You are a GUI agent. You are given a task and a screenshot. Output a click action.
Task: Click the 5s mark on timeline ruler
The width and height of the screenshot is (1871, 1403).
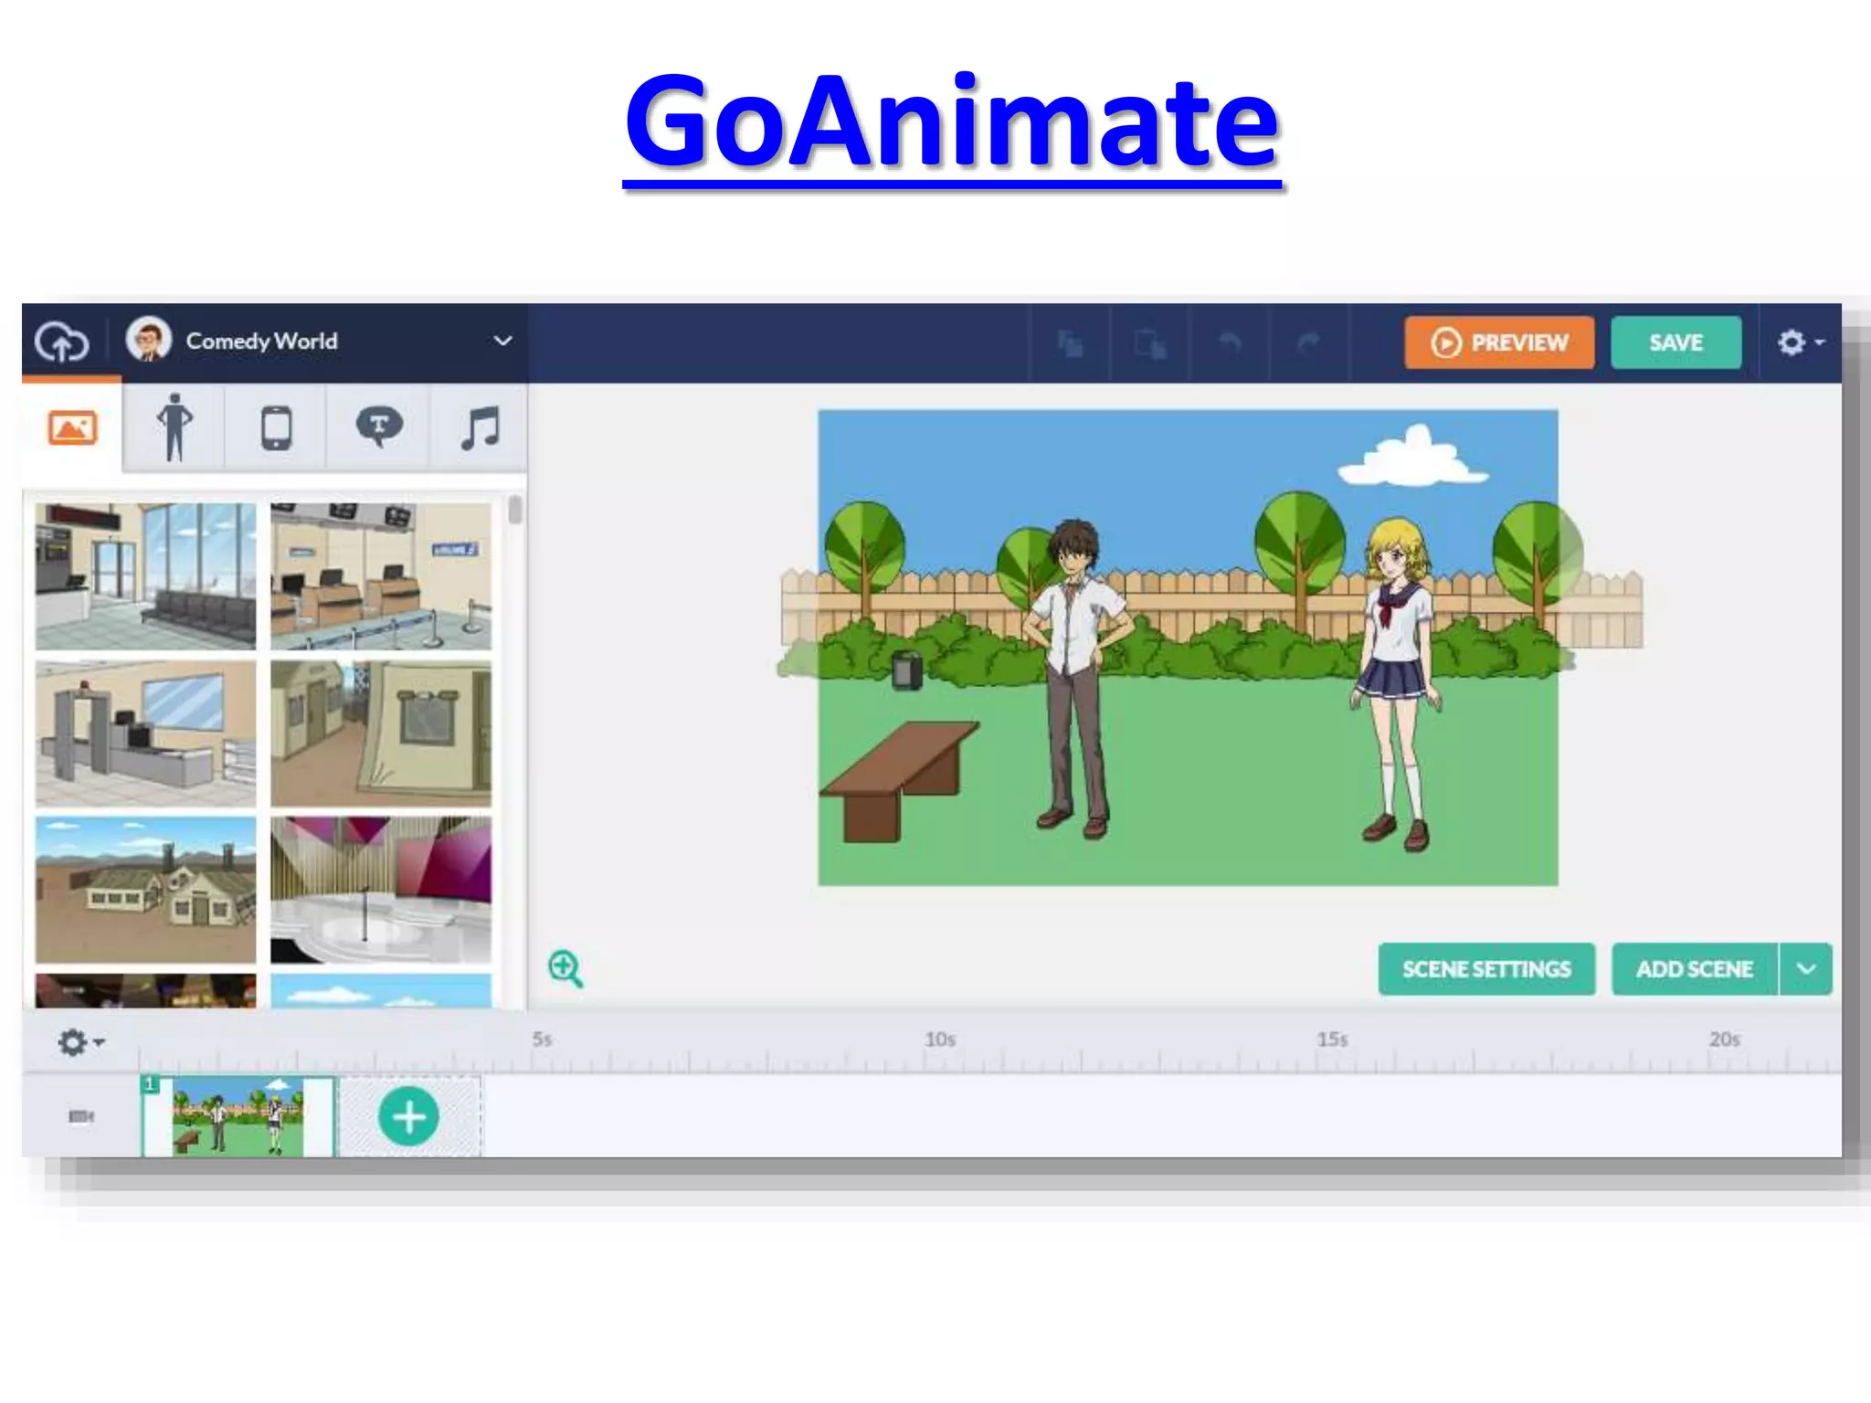coord(542,1039)
